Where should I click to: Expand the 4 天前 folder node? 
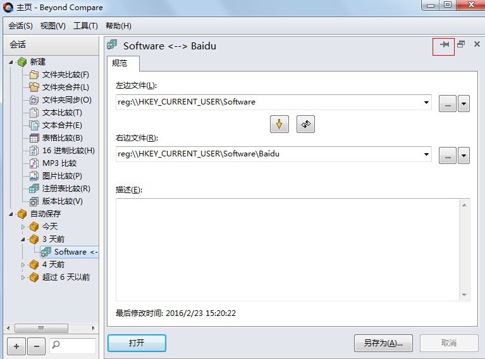tap(23, 265)
